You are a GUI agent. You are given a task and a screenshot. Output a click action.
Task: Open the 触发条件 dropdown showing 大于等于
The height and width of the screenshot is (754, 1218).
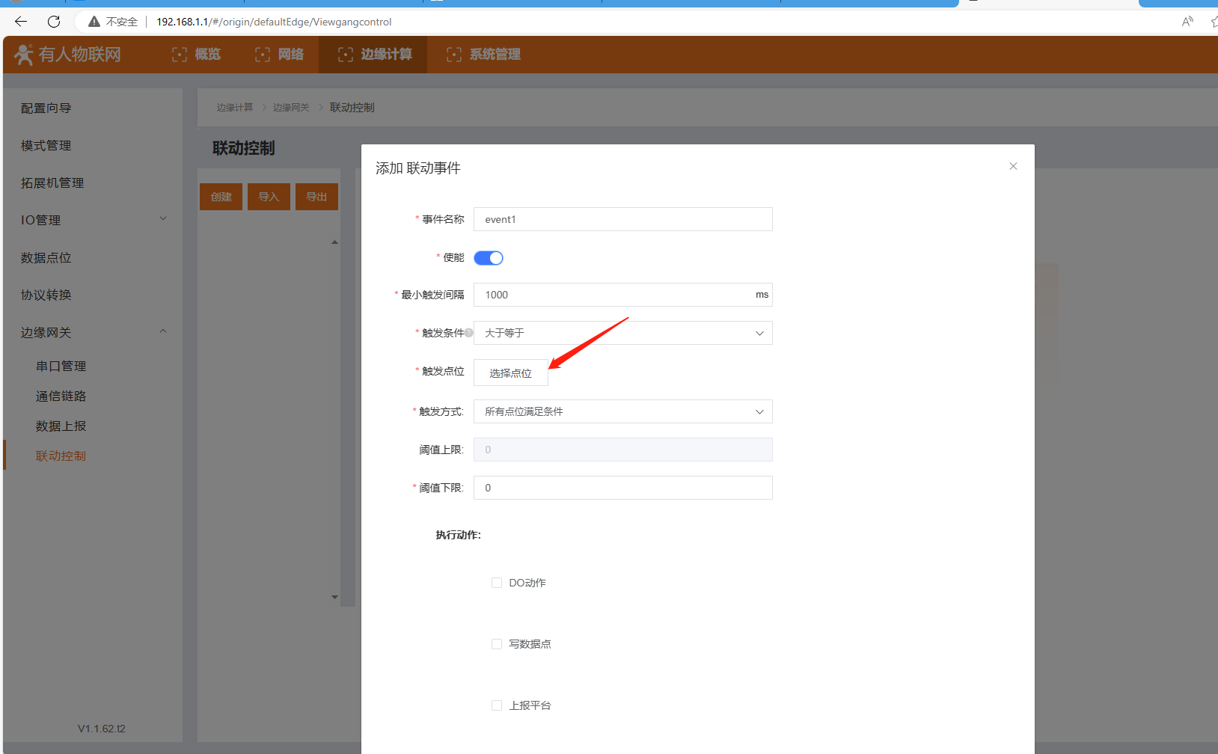(x=622, y=333)
